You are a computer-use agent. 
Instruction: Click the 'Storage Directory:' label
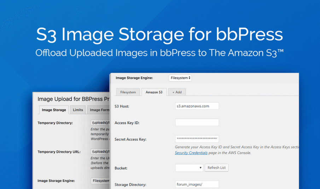(130, 185)
